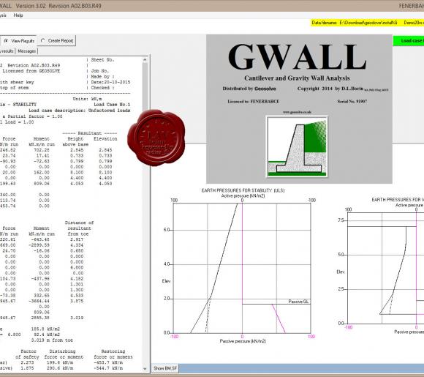This screenshot has height=377, width=424.
Task: Click the retaining wall illustration in GWALL splash
Action: (x=297, y=147)
